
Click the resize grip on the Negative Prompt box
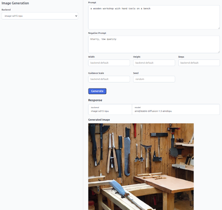[x=219, y=52]
